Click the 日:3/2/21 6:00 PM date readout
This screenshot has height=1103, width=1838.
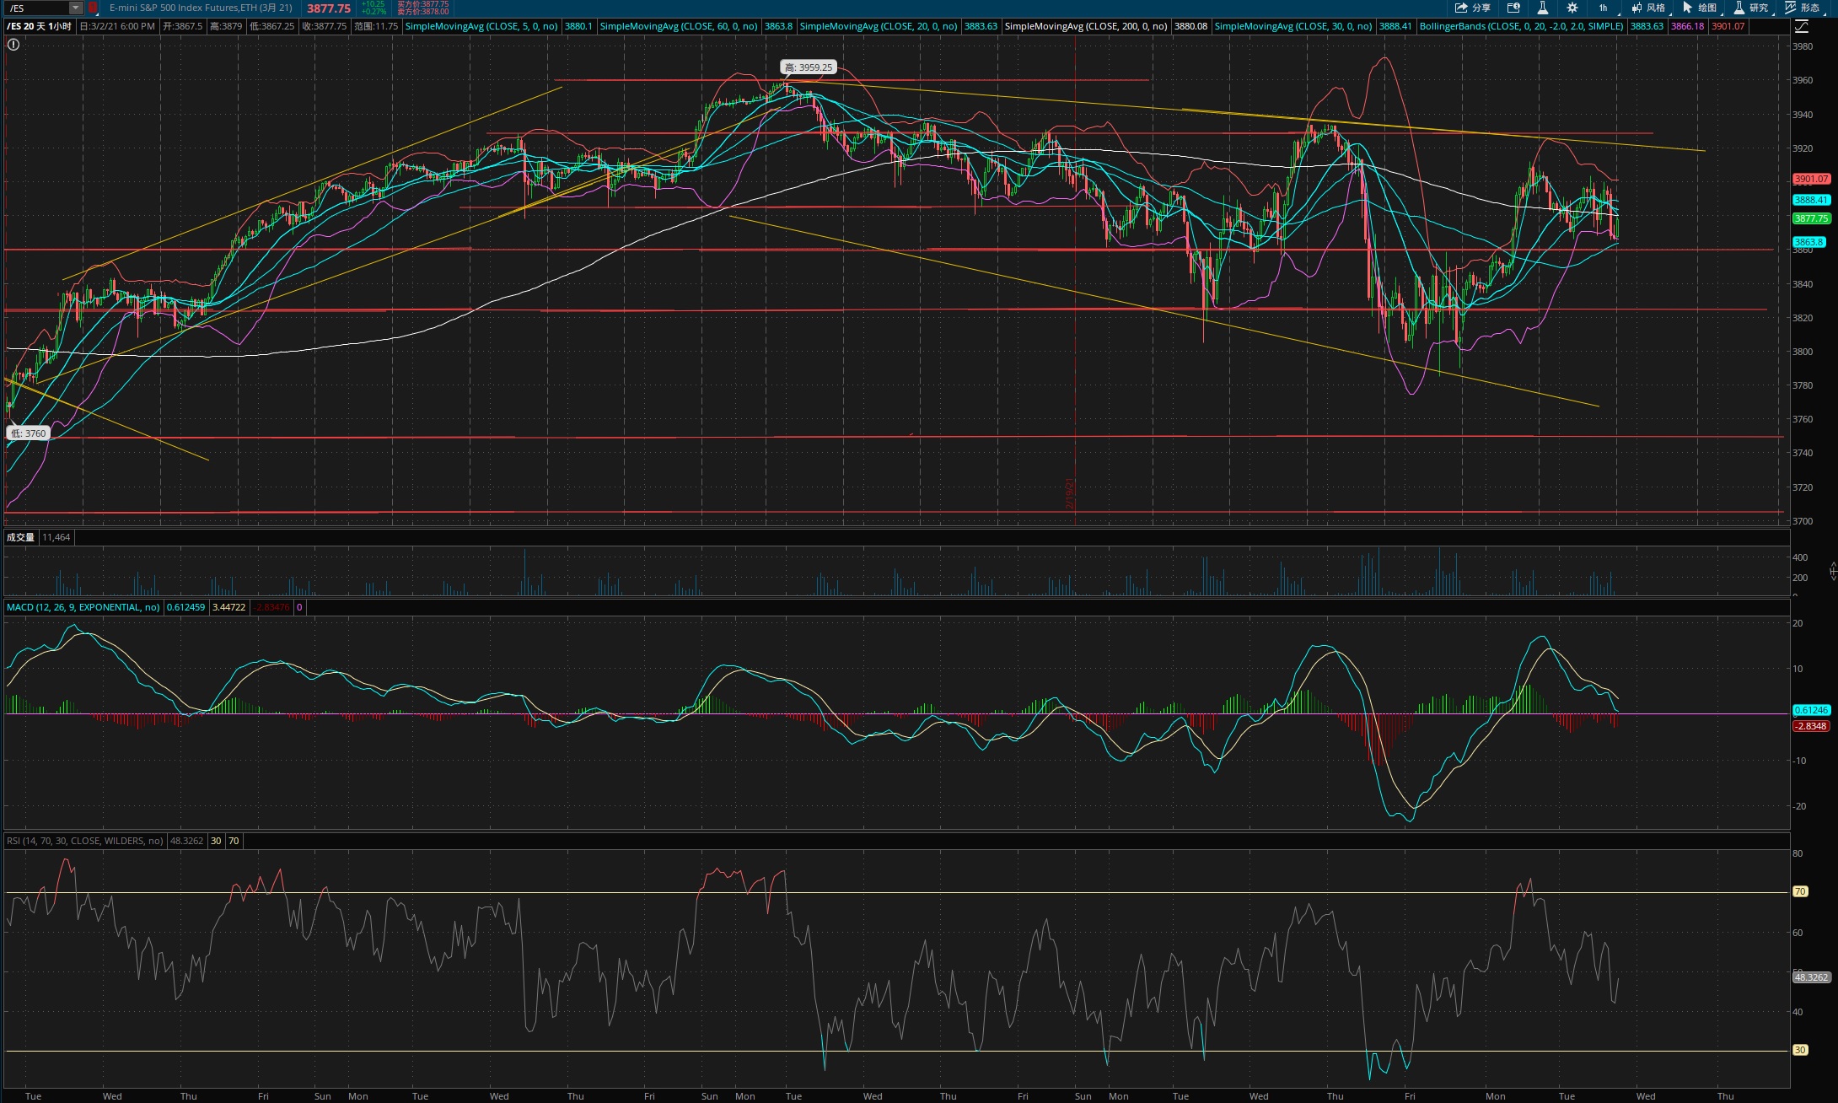point(117,26)
